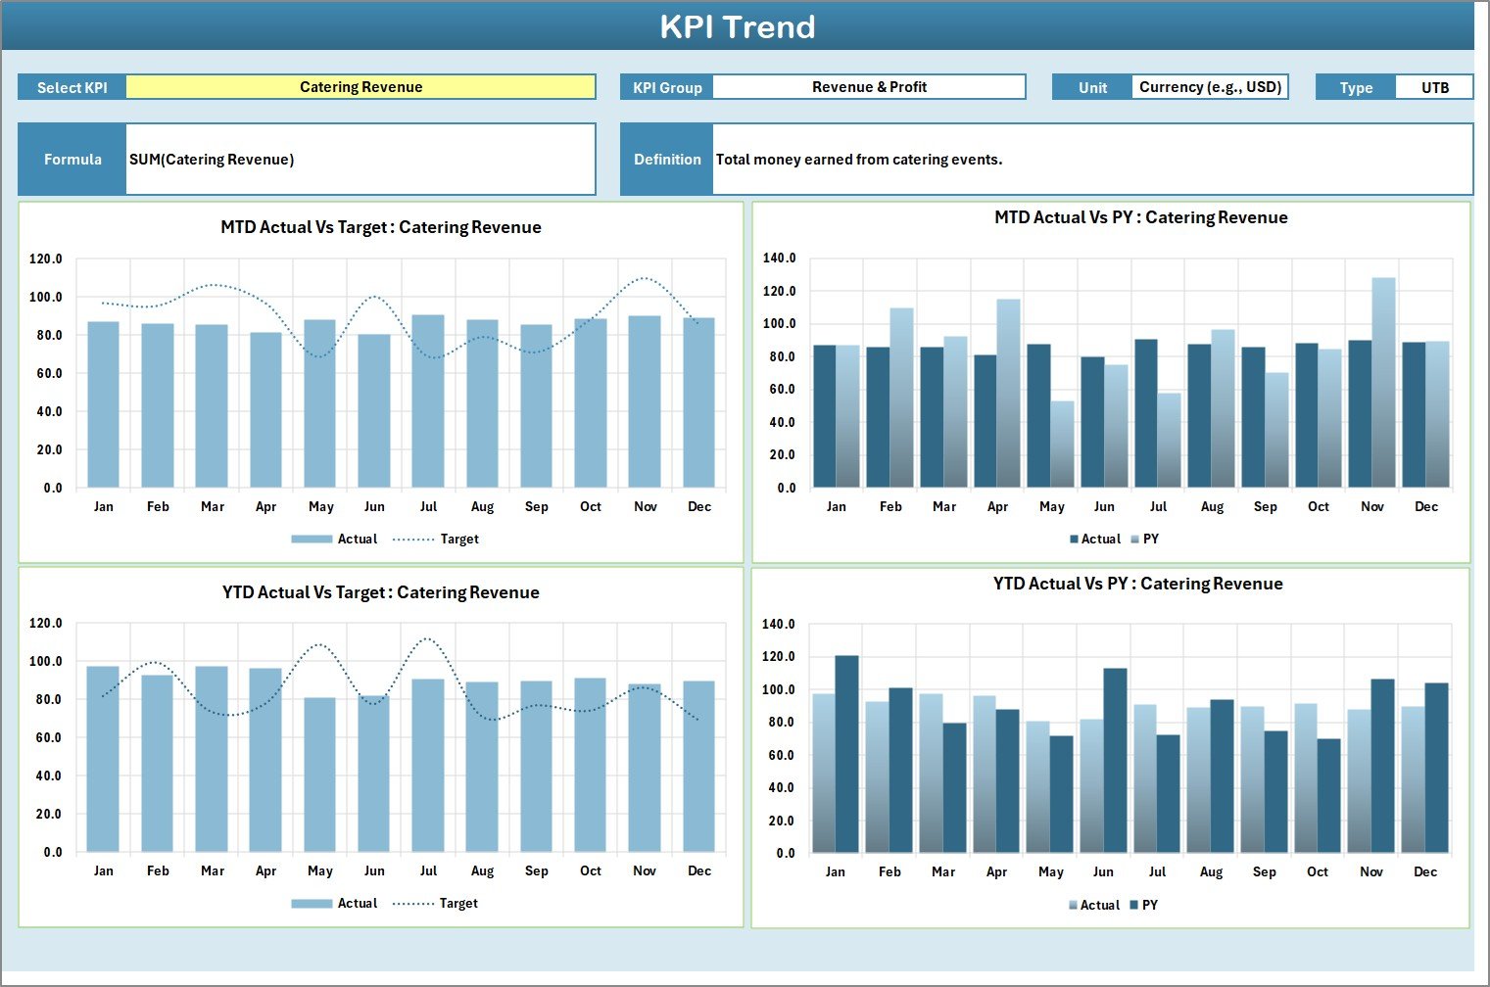Click the Formula field SUM(Catering Revenue)
Image resolution: width=1490 pixels, height=987 pixels.
[360, 159]
